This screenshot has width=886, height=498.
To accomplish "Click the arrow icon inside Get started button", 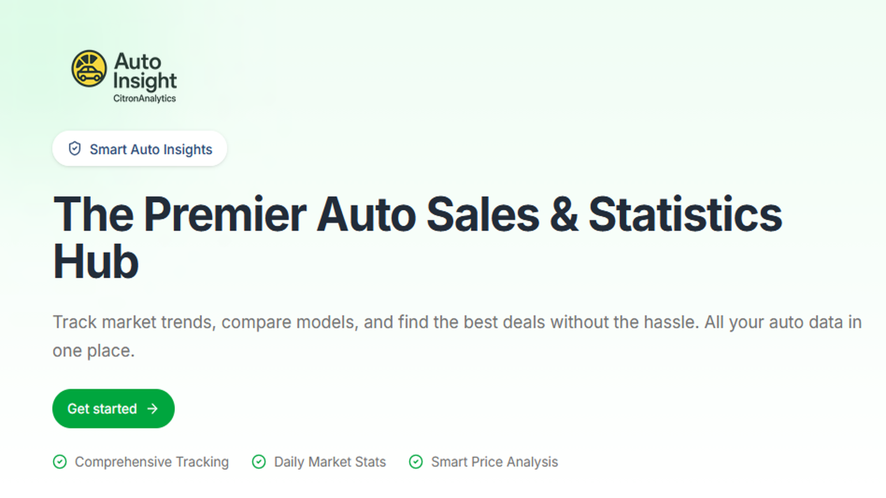I will 152,409.
